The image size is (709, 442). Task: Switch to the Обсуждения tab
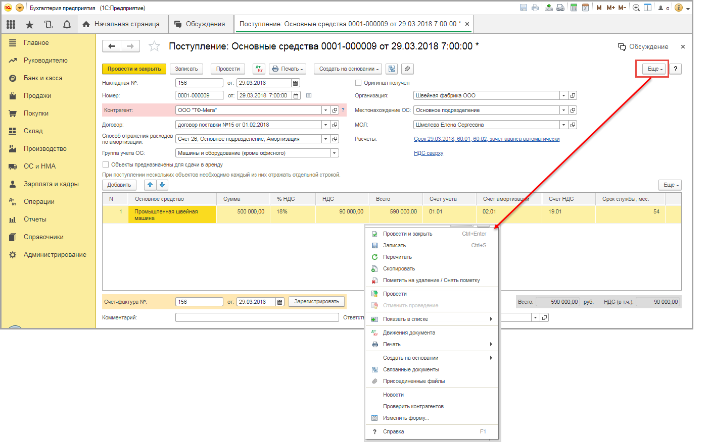200,24
